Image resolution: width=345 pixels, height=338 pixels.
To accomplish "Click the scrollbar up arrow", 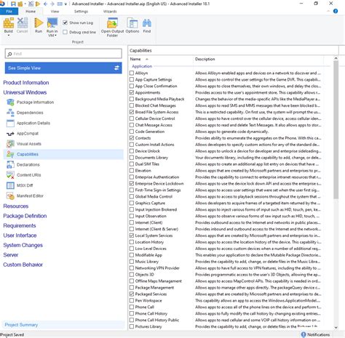I will (x=336, y=58).
